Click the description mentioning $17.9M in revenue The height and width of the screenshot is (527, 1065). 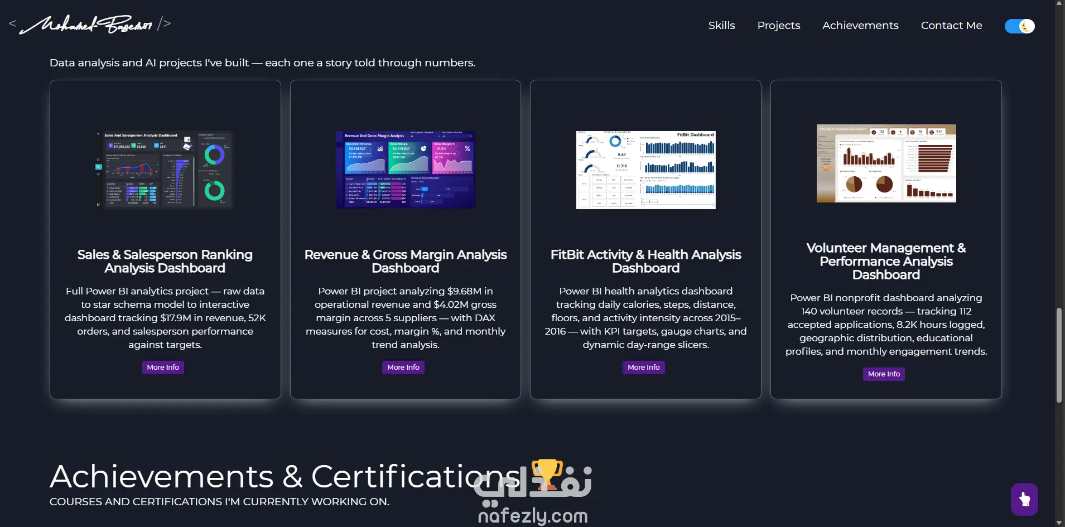[165, 318]
